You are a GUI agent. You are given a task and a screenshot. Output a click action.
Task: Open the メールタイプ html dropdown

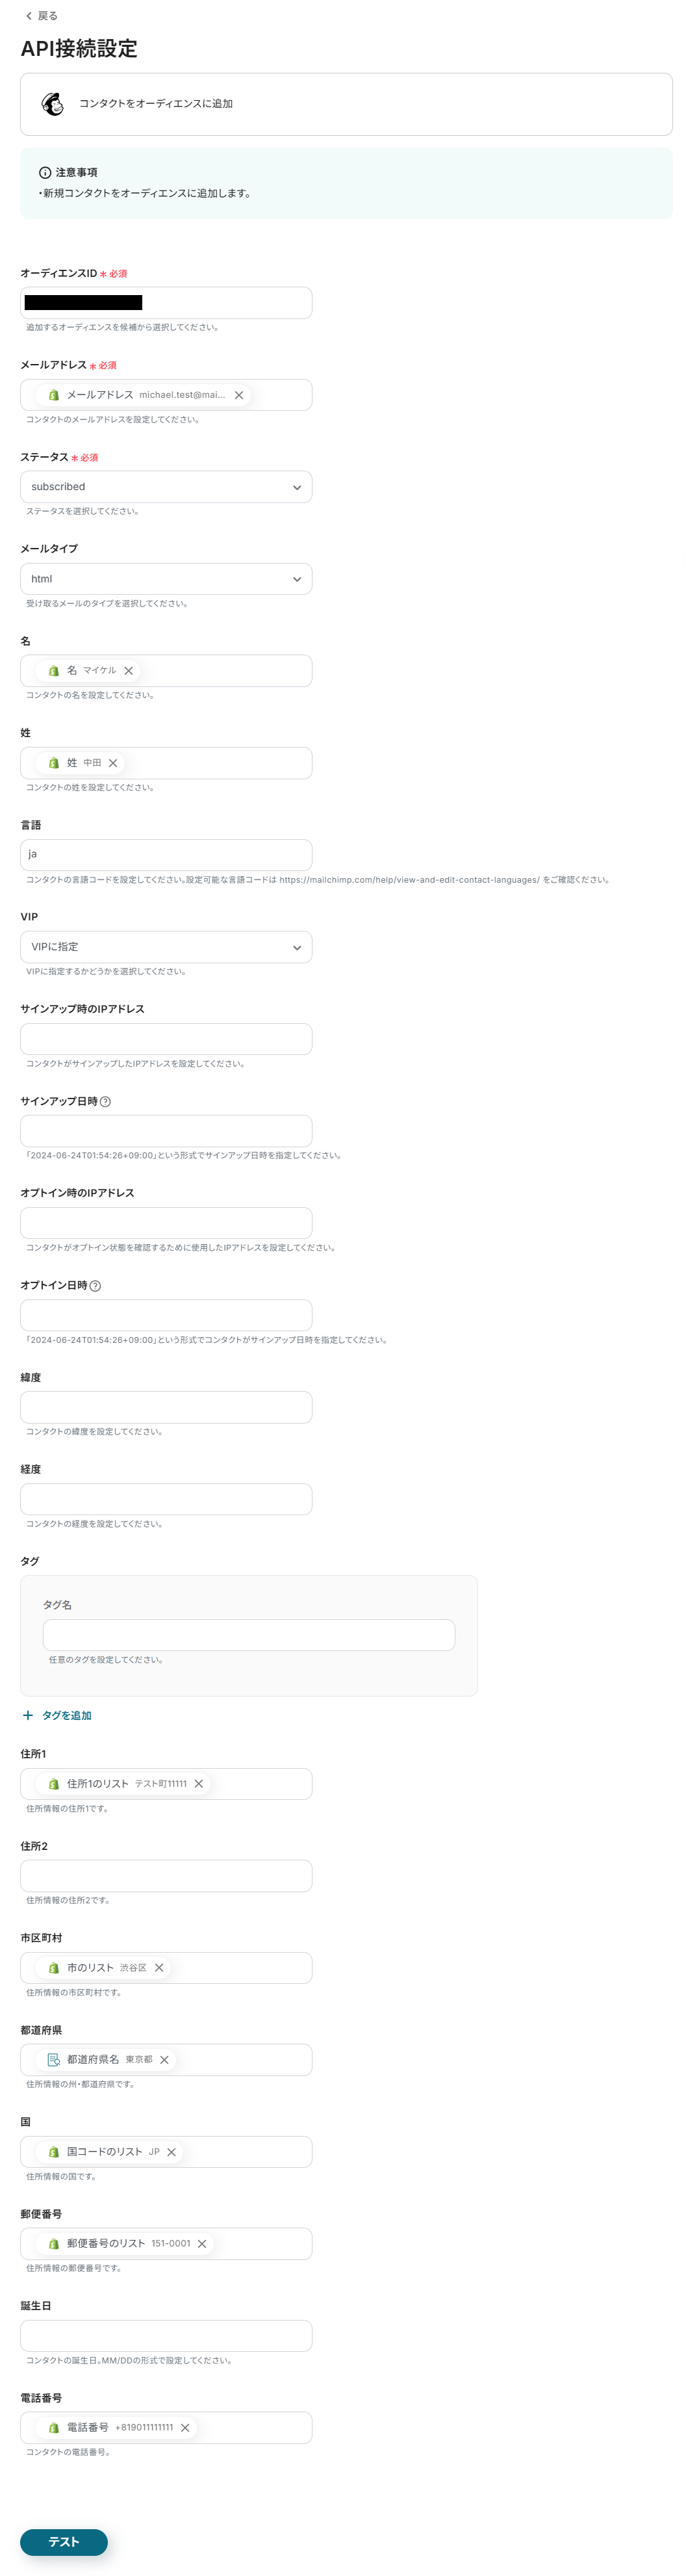tap(166, 579)
